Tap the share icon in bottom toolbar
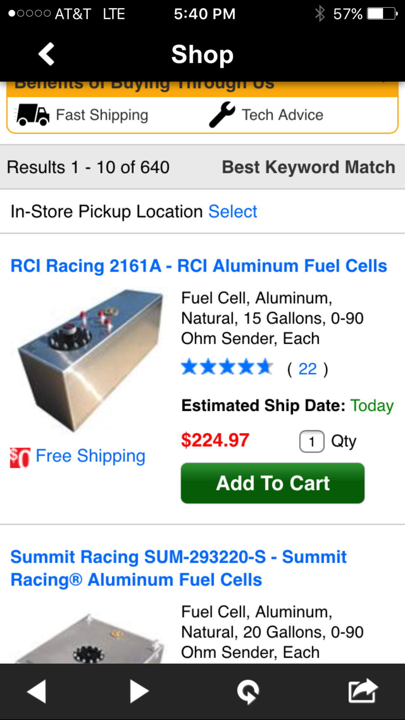The height and width of the screenshot is (720, 405). point(363,691)
